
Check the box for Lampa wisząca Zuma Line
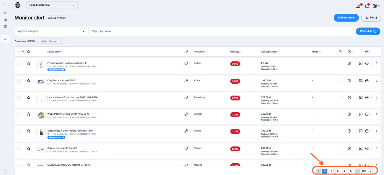click(x=19, y=98)
